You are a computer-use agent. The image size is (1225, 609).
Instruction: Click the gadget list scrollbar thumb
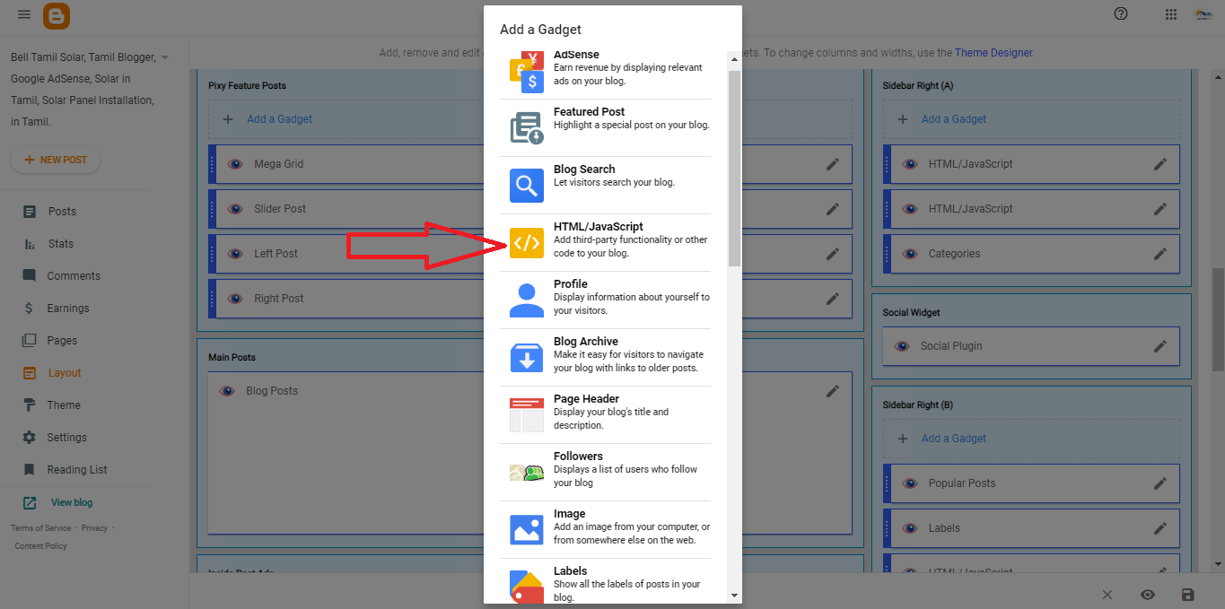tap(734, 169)
